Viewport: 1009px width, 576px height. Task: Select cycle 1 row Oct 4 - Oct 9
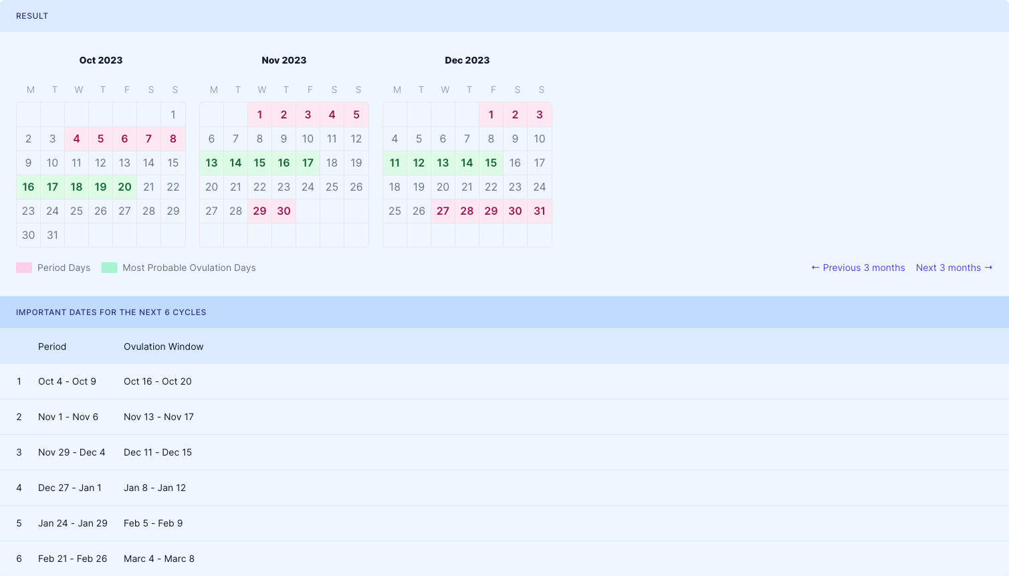[x=67, y=381]
